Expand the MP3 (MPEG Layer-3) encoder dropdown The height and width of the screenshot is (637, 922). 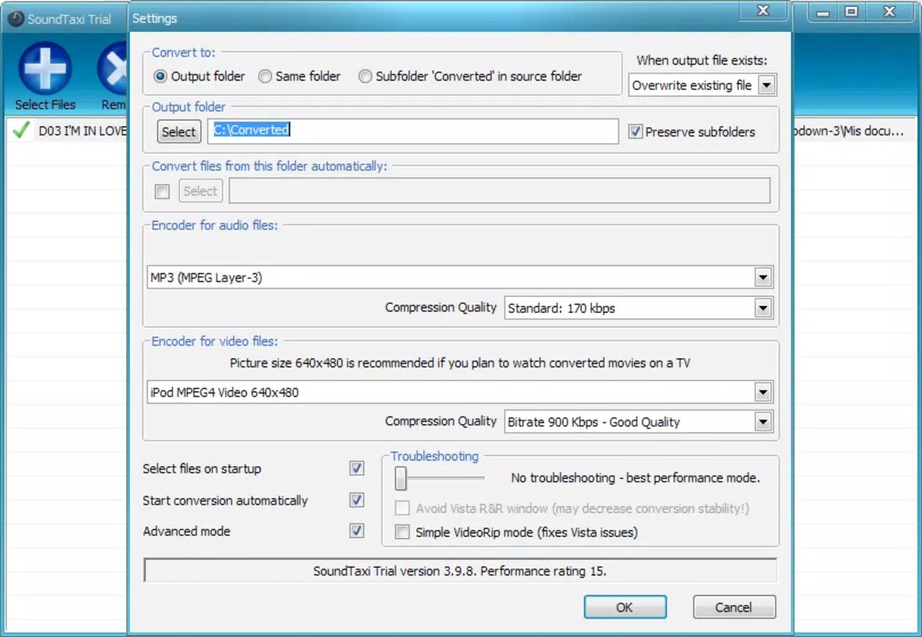coord(763,277)
